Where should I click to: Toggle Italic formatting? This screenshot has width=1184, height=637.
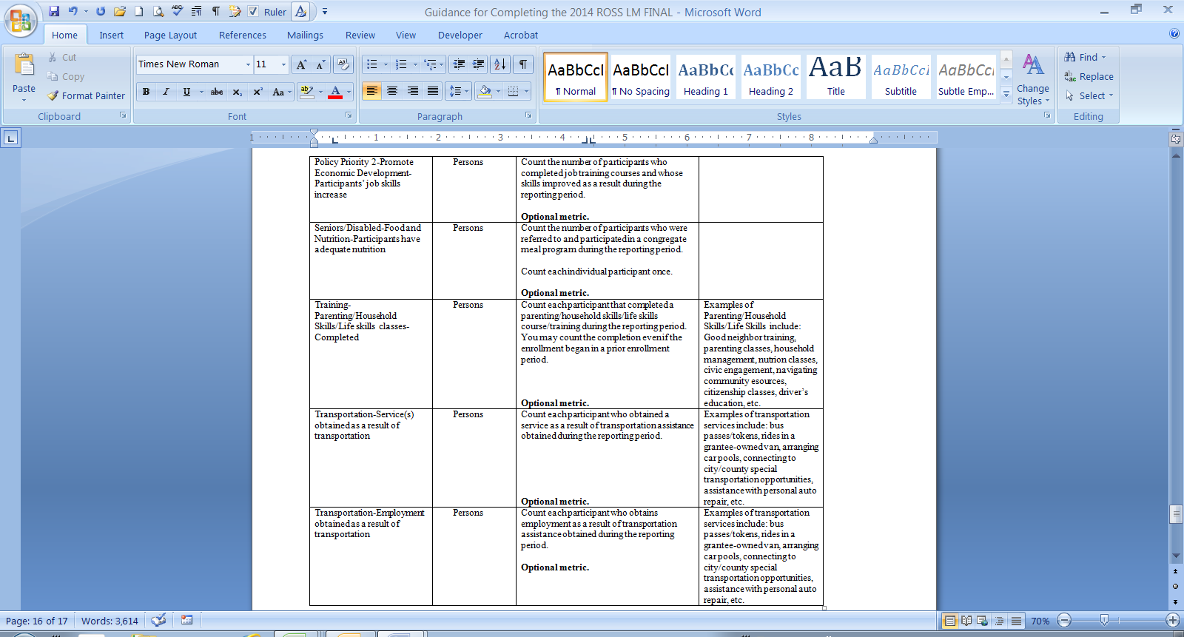pos(166,92)
